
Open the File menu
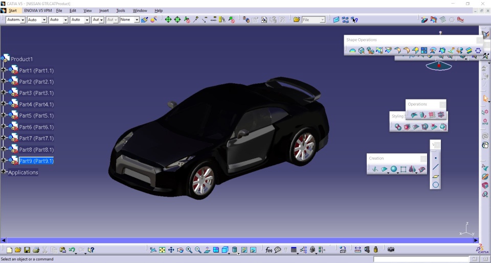[59, 11]
